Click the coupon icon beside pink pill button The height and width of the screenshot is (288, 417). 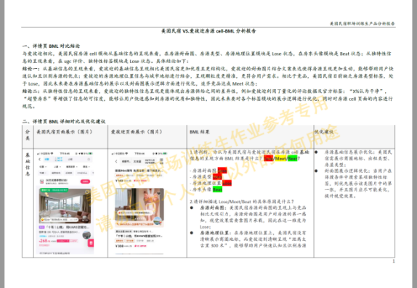pos(41,181)
